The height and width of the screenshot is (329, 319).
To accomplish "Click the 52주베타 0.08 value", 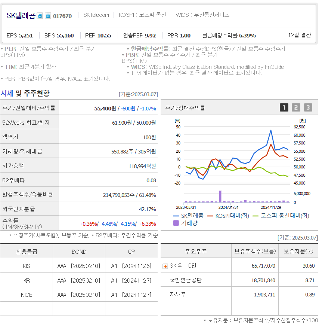I will 151,180.
